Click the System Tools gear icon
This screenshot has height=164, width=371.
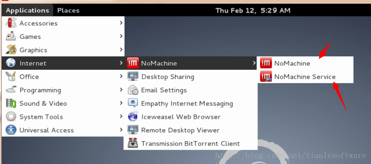pyautogui.click(x=11, y=117)
